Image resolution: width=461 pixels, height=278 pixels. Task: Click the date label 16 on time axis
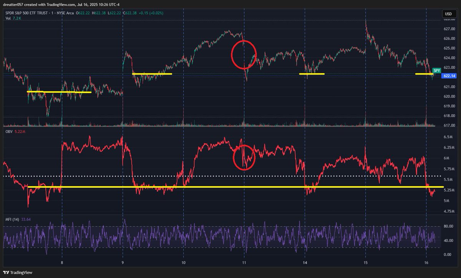coord(426,263)
